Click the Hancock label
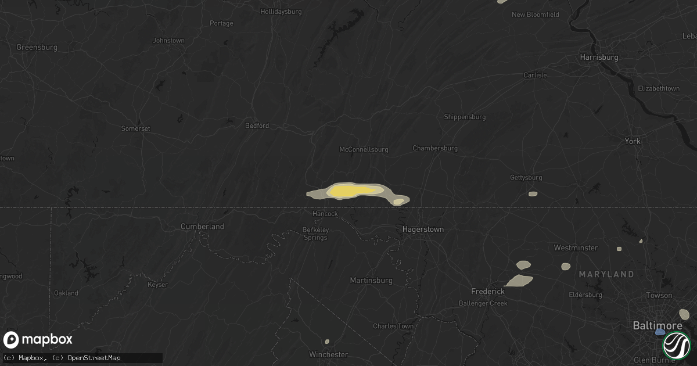The height and width of the screenshot is (366, 697). click(325, 214)
